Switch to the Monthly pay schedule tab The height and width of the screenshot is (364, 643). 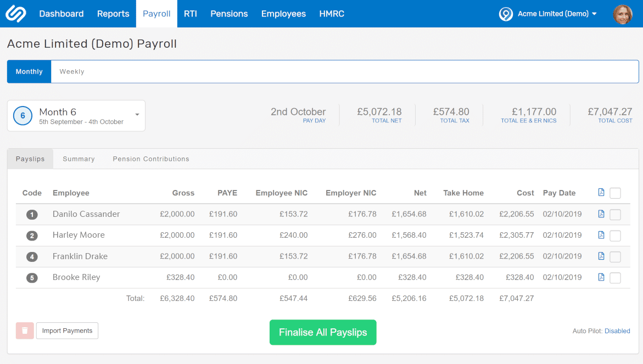coord(29,71)
